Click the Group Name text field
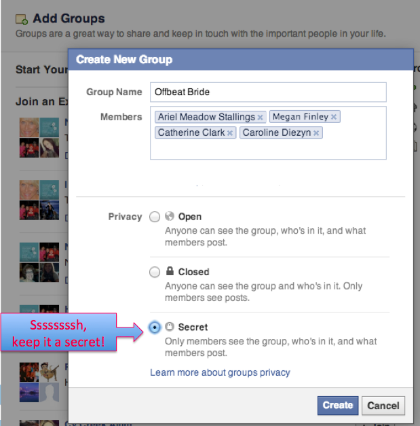The width and height of the screenshot is (420, 426). coord(268,92)
